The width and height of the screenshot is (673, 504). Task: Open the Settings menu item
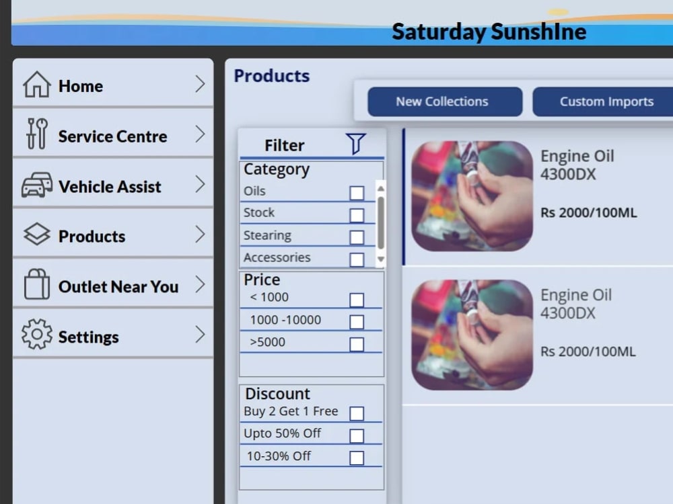[113, 334]
